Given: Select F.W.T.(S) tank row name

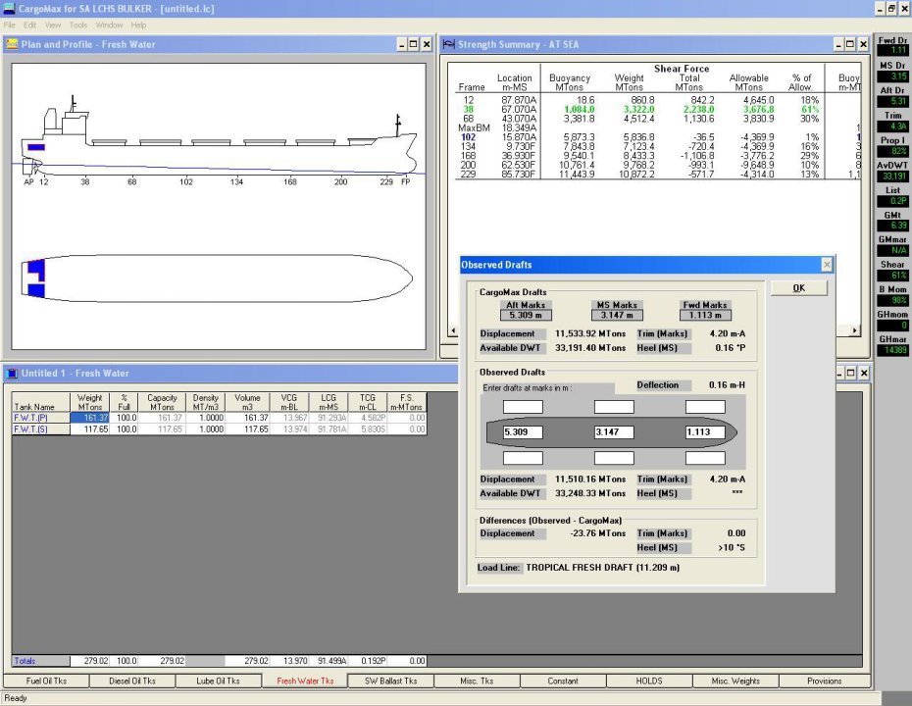Looking at the screenshot, I should pos(41,429).
